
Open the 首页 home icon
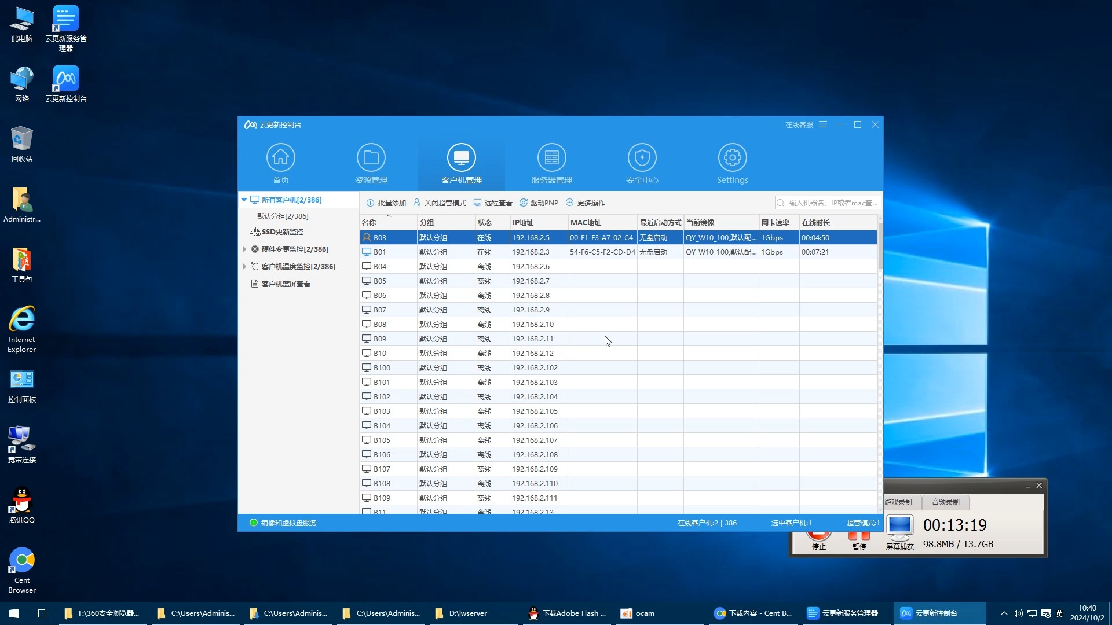(x=281, y=158)
